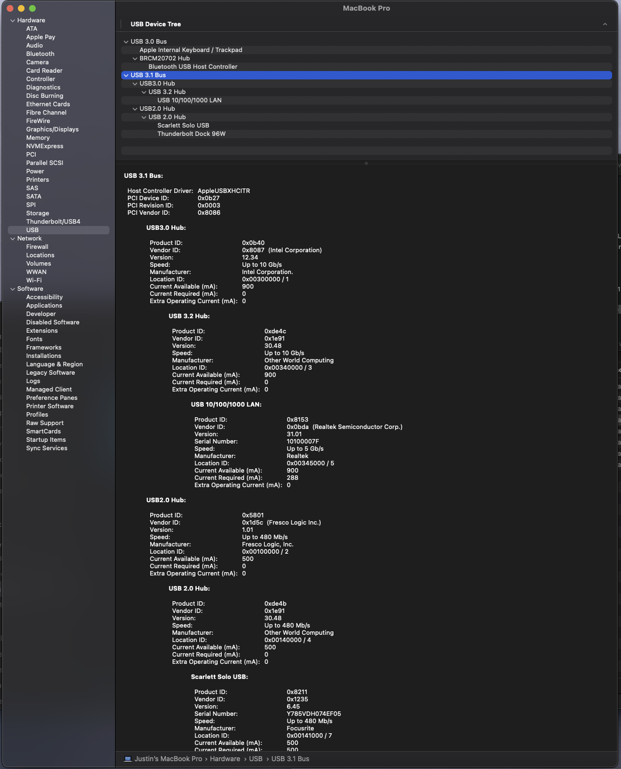Collapse the USB3.0 Hub tree node
Screen dimensions: 621x769
coord(135,84)
